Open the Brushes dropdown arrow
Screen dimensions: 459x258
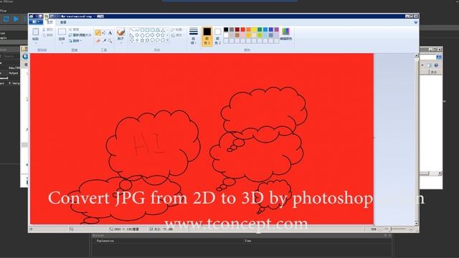pyautogui.click(x=121, y=43)
